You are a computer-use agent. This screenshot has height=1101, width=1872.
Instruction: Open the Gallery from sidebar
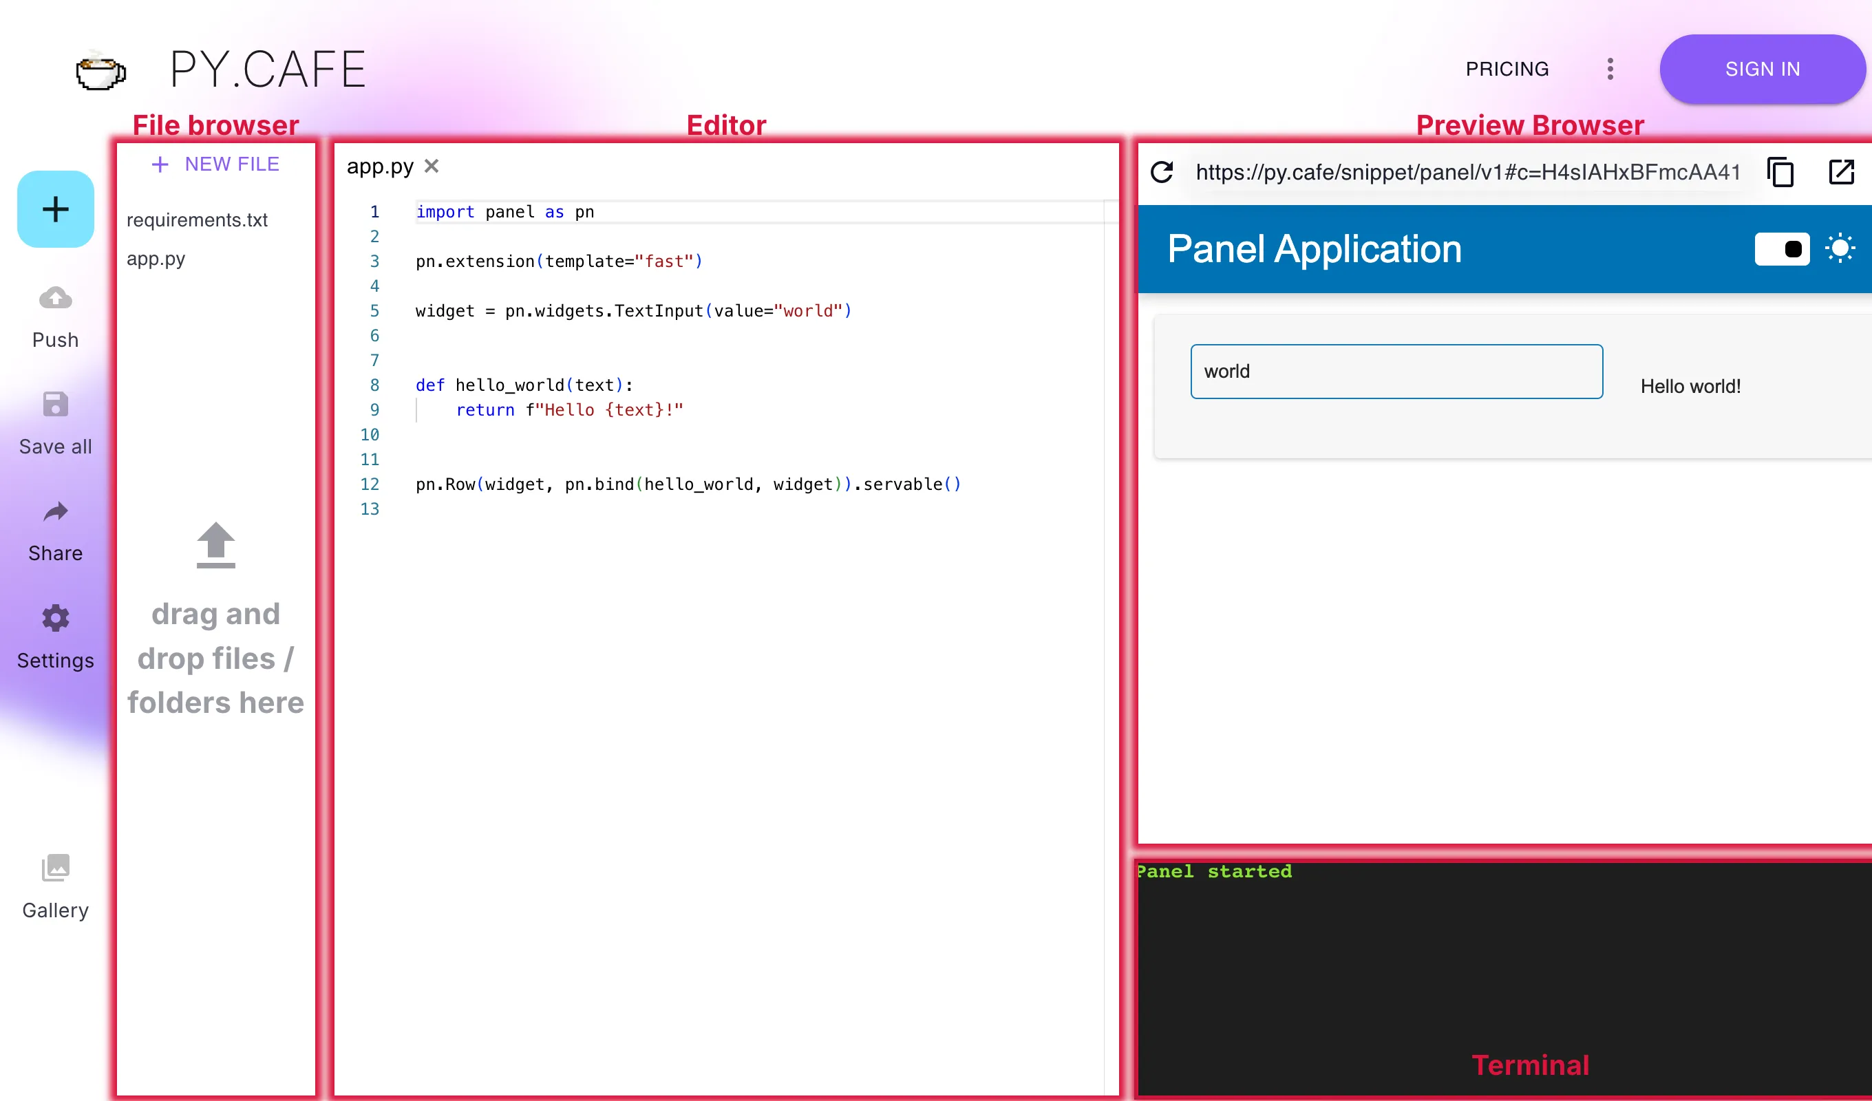(x=56, y=868)
